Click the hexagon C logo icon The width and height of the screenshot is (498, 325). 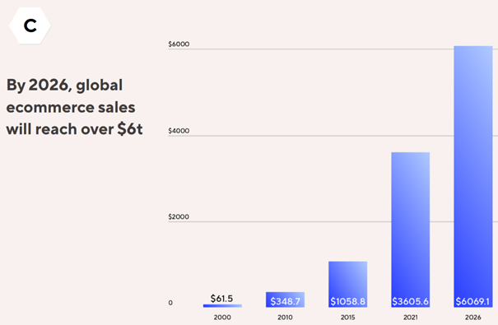pyautogui.click(x=30, y=26)
